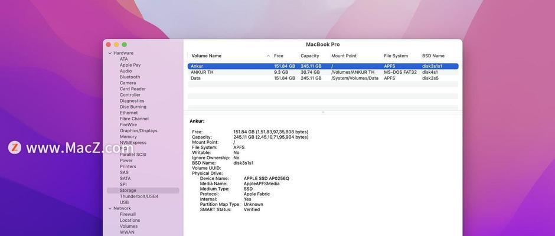
Task: Open Ethernet hardware info
Action: (x=129, y=113)
